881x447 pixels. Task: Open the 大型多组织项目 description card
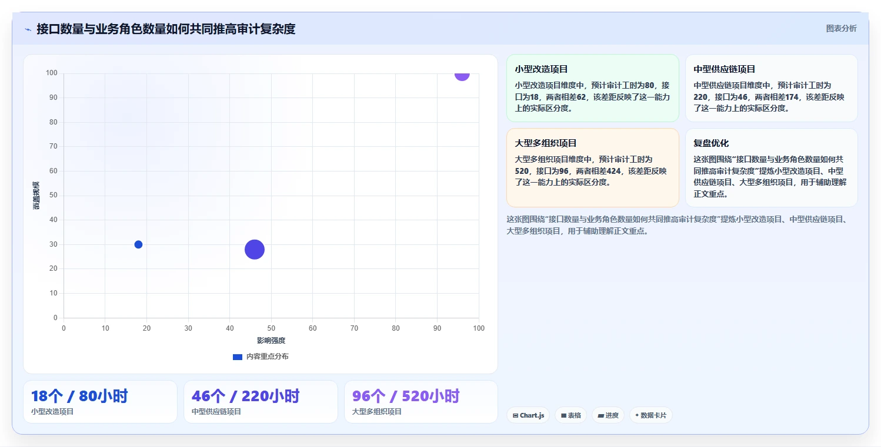pyautogui.click(x=593, y=168)
